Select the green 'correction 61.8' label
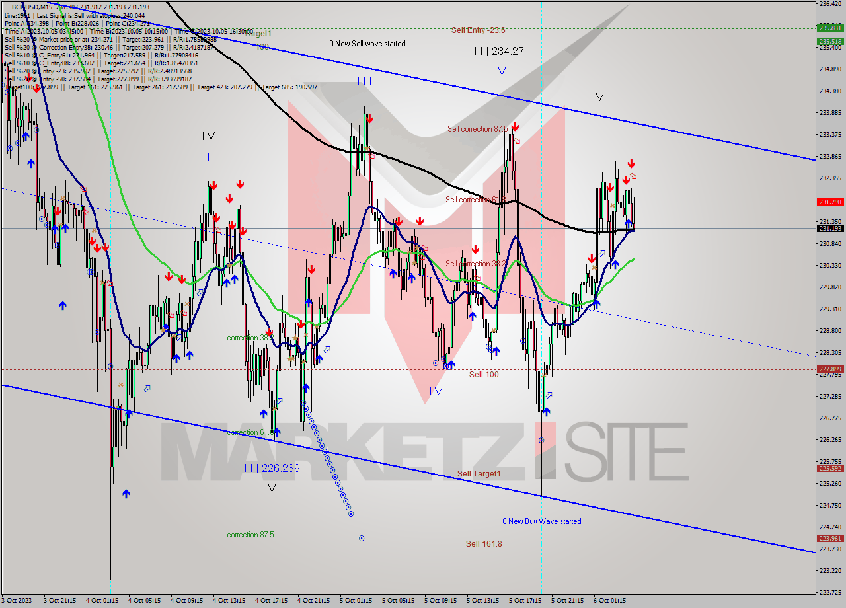 pos(250,432)
